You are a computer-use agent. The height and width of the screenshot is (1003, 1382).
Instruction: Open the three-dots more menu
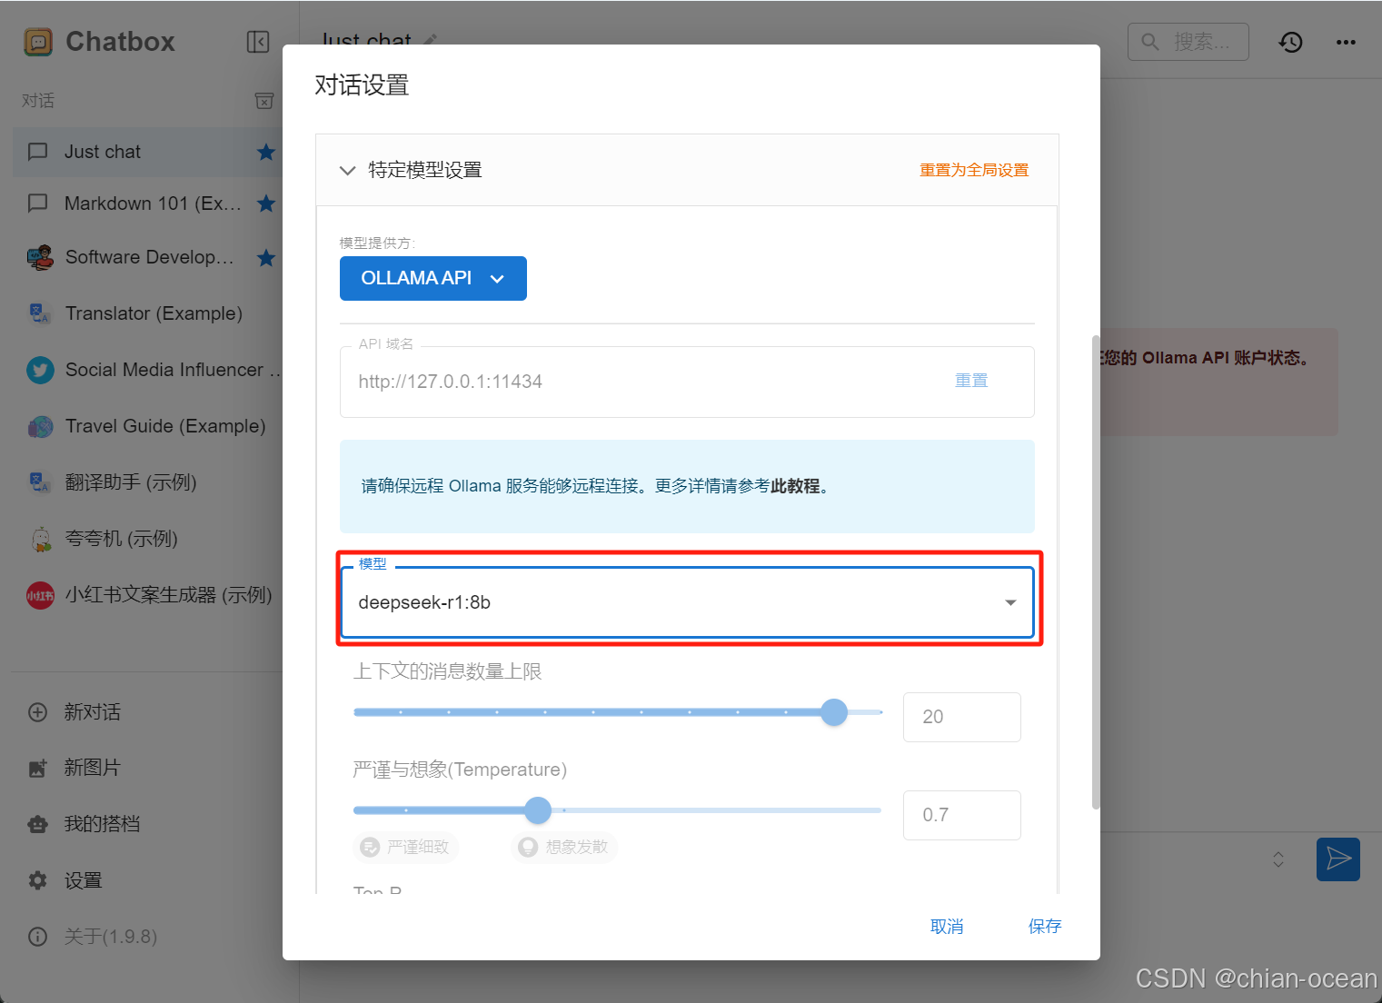click(x=1347, y=42)
